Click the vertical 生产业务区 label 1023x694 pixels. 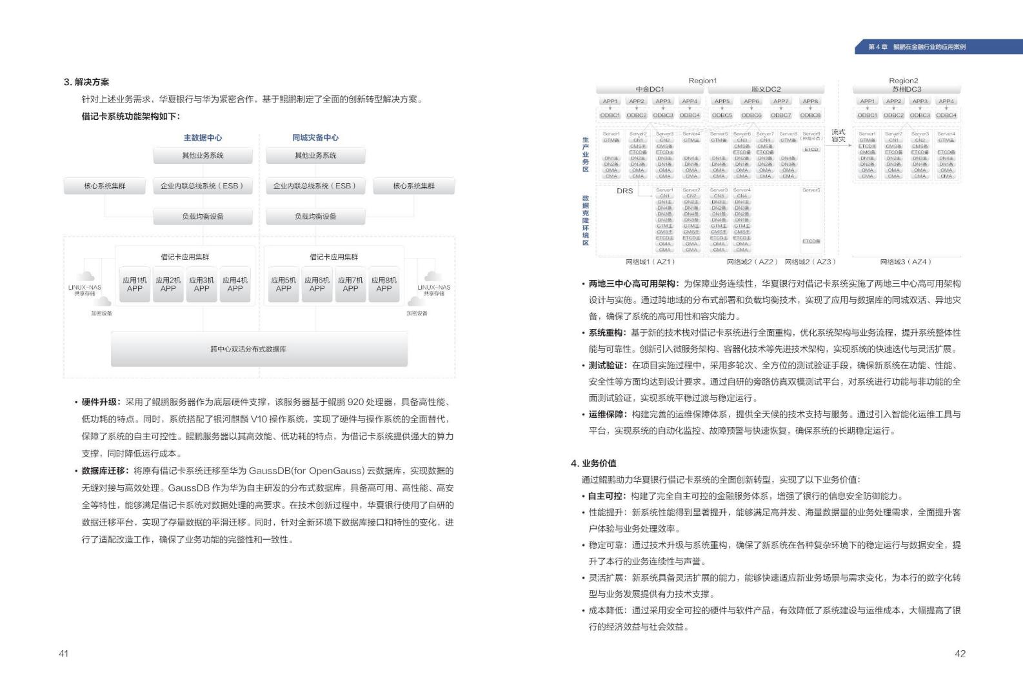(586, 154)
